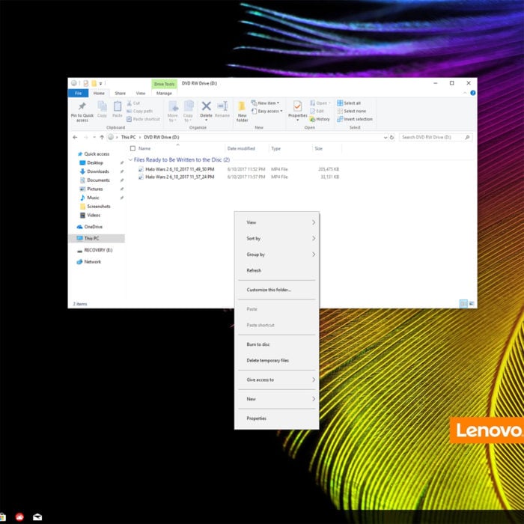Toggle the select-all checkbox by Name
524x524 pixels.
(132, 148)
